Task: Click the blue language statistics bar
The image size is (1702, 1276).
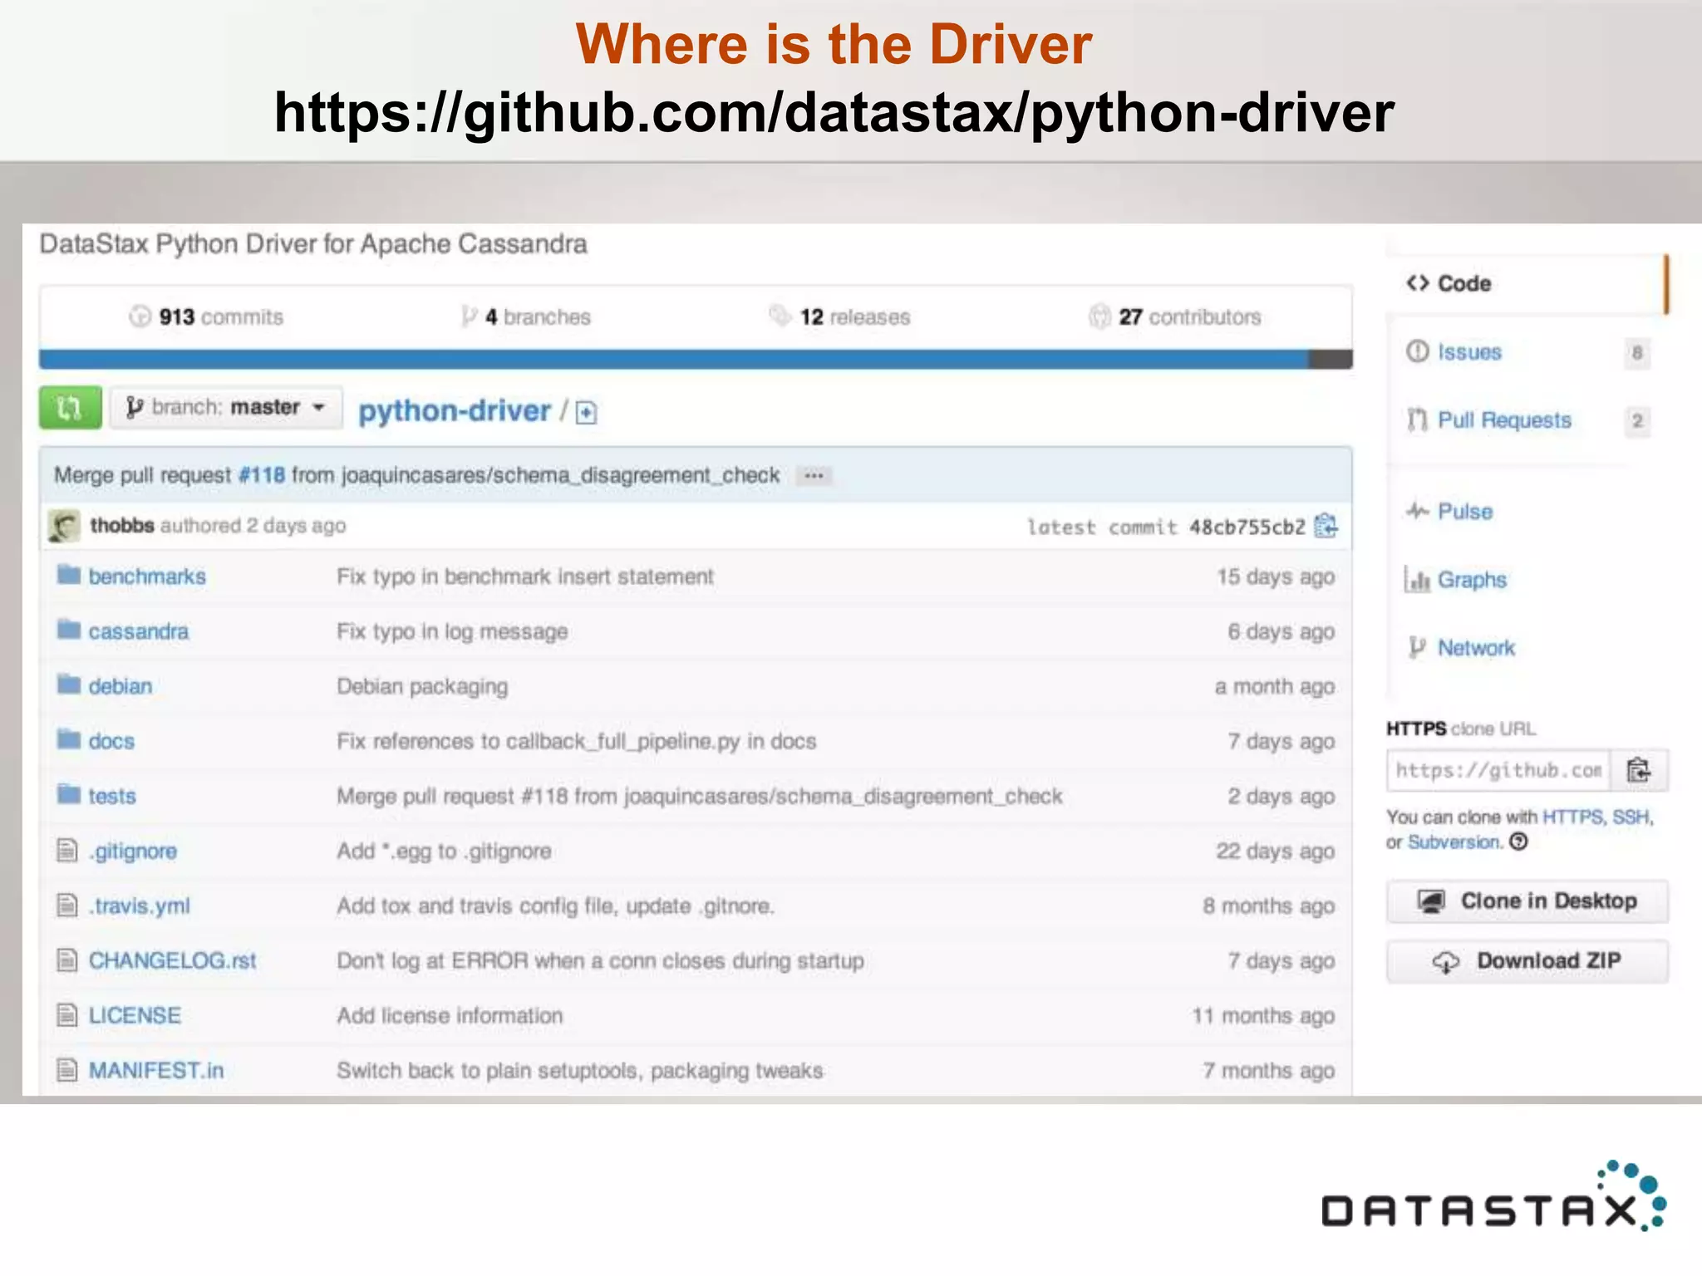Action: [x=673, y=359]
